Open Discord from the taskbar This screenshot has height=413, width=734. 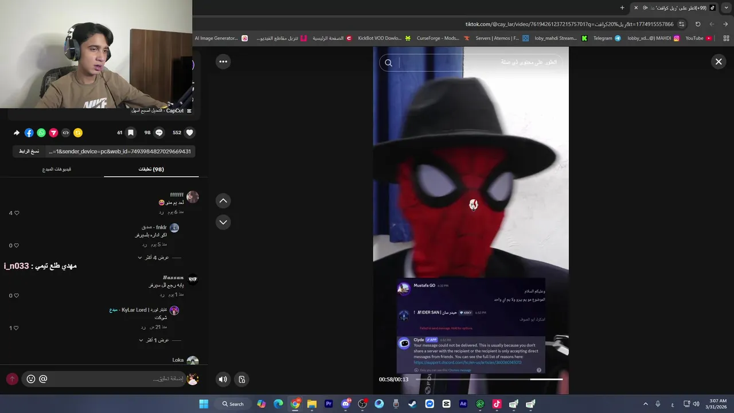point(346,404)
